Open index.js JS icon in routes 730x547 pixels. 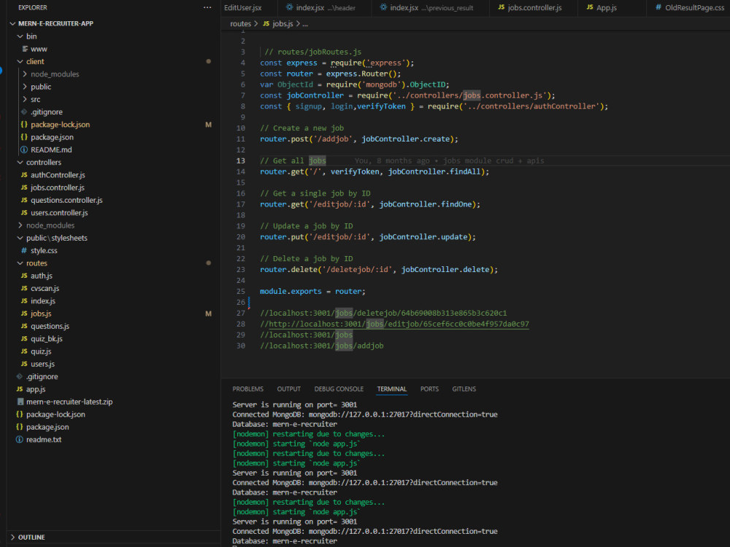[24, 301]
